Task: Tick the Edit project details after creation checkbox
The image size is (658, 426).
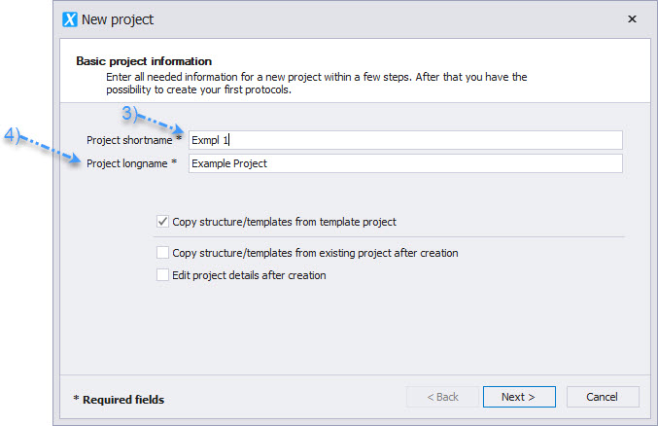Action: click(x=163, y=274)
